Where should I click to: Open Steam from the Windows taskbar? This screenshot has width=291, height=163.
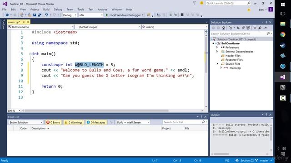click(x=283, y=45)
